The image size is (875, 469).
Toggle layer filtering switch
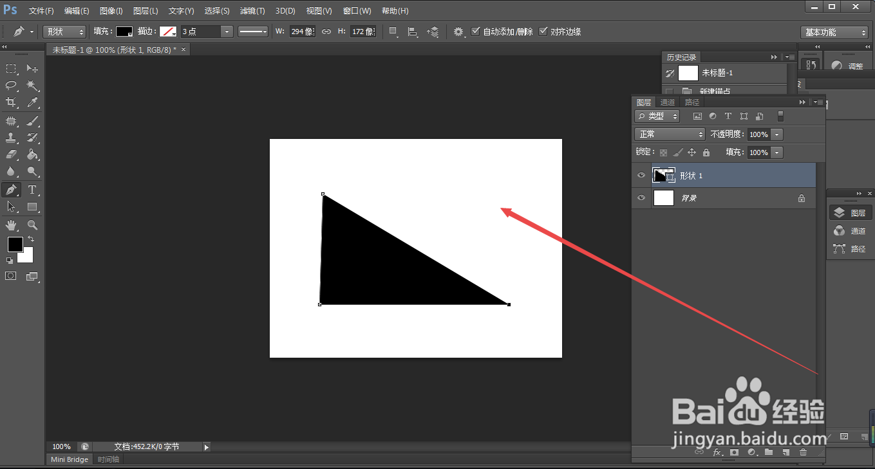(780, 116)
